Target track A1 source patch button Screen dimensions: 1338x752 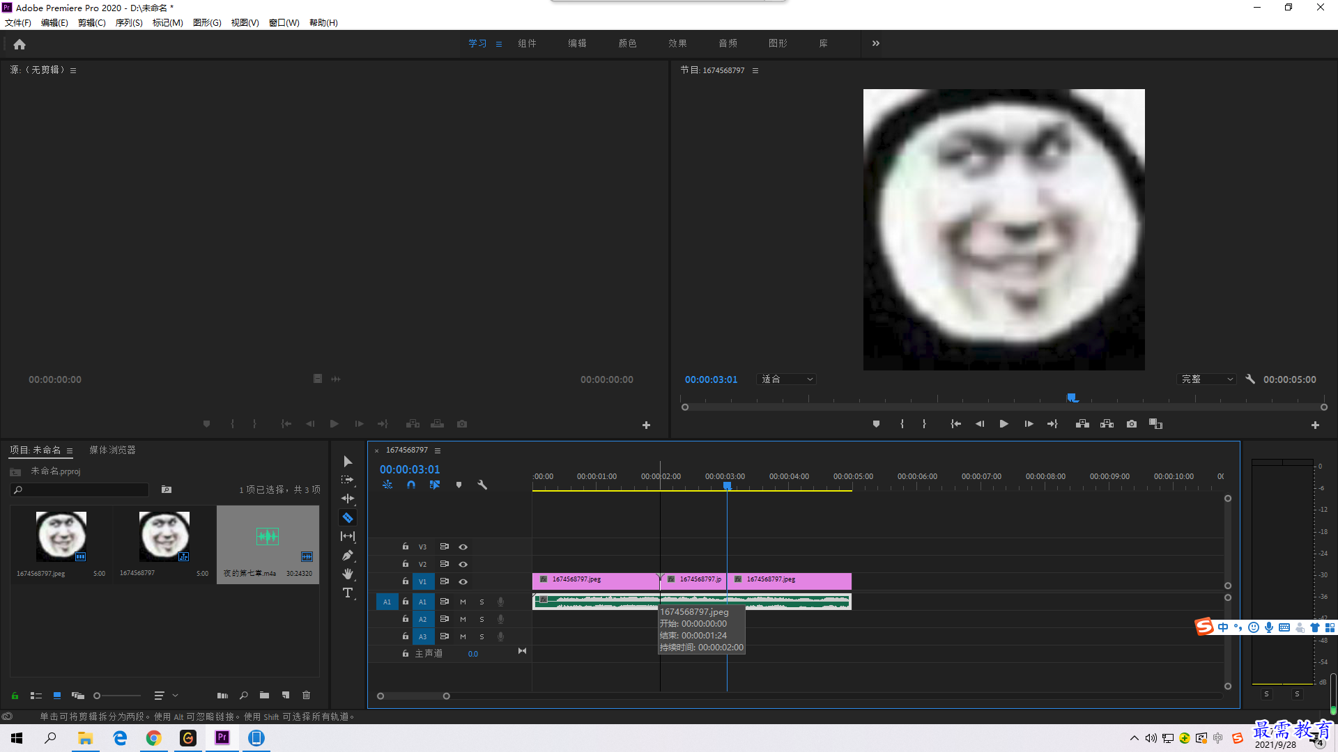click(387, 602)
